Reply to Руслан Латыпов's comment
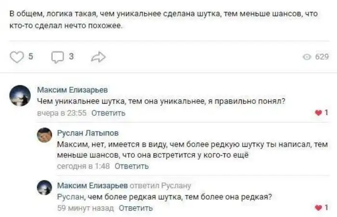Viewport: 337px width, 217px height. (132, 166)
